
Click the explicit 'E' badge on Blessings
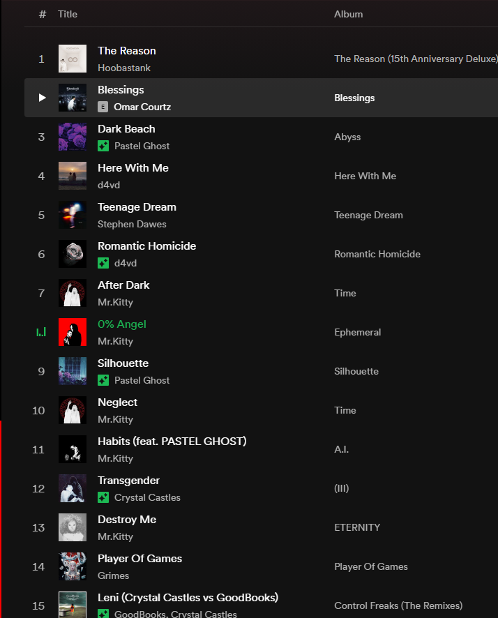pyautogui.click(x=102, y=107)
